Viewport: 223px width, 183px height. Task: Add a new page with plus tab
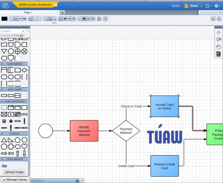point(62,13)
